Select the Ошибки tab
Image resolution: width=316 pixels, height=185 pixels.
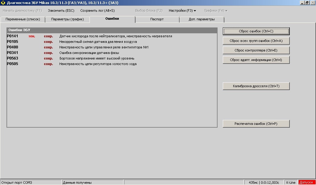coord(112,19)
